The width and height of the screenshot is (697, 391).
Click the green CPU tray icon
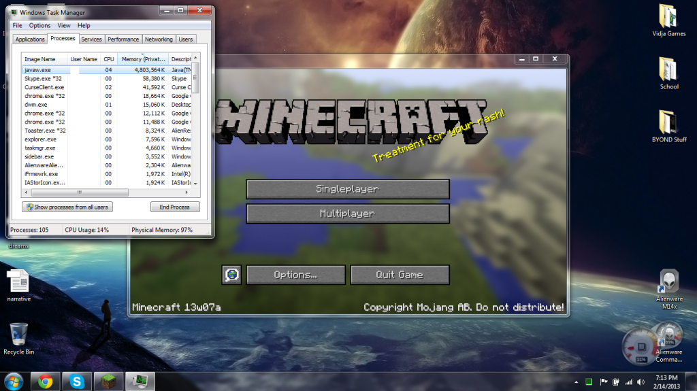pos(589,381)
